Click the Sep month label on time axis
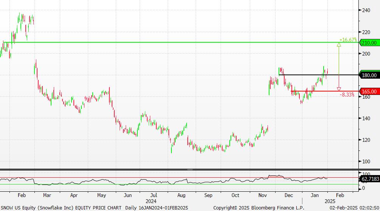Viewport: 380px width, 211px height. (x=208, y=195)
